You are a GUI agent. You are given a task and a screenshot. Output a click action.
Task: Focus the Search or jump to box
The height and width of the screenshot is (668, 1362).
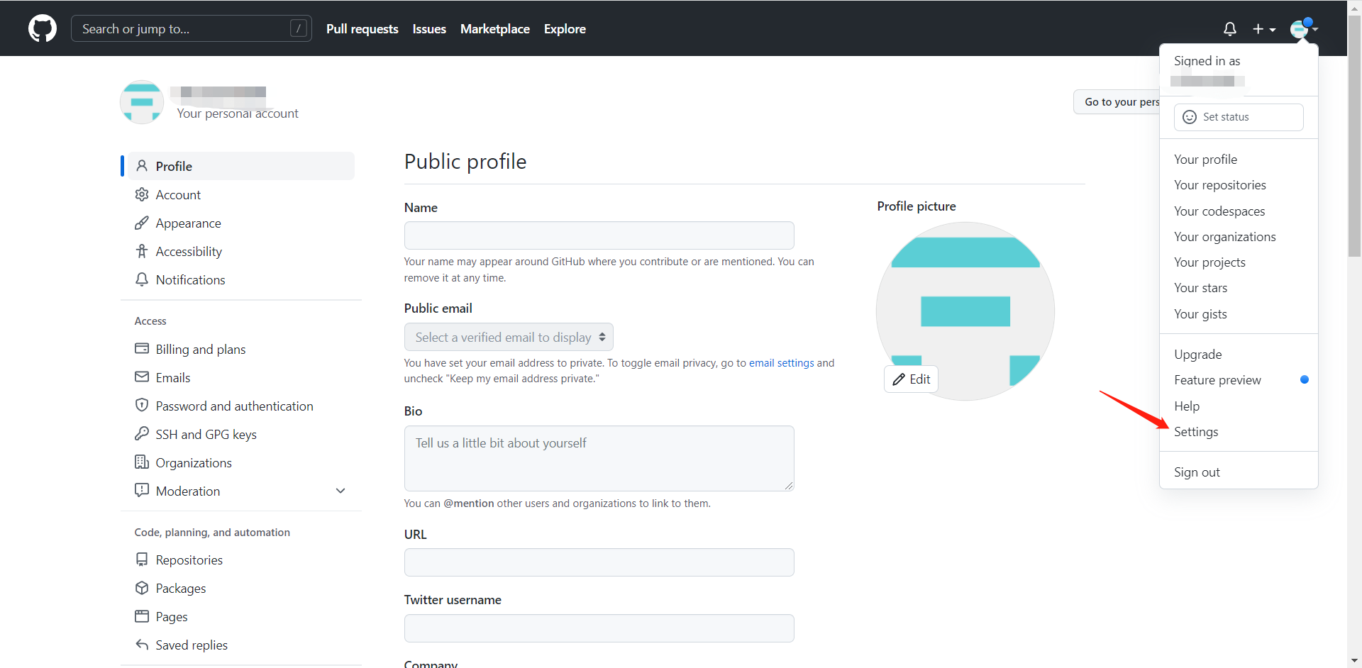(x=192, y=28)
